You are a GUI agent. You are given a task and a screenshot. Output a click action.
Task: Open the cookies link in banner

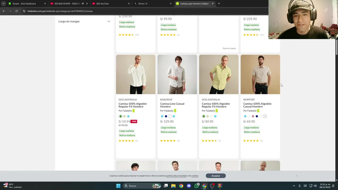point(195,176)
